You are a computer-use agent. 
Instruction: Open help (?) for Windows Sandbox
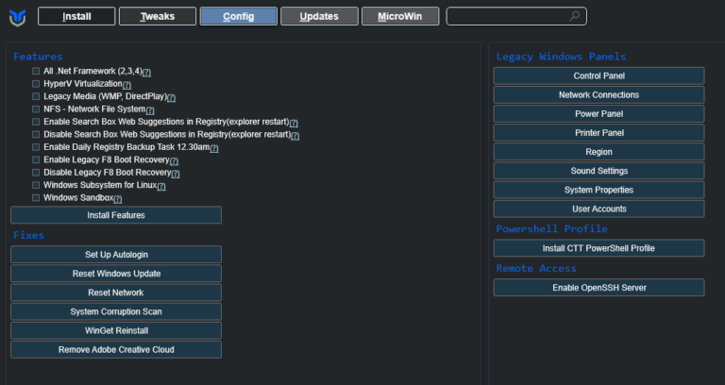coord(118,199)
